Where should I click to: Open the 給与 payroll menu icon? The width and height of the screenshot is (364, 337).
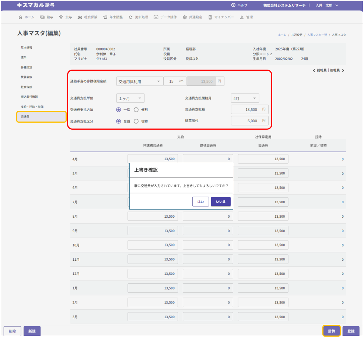coord(42,17)
